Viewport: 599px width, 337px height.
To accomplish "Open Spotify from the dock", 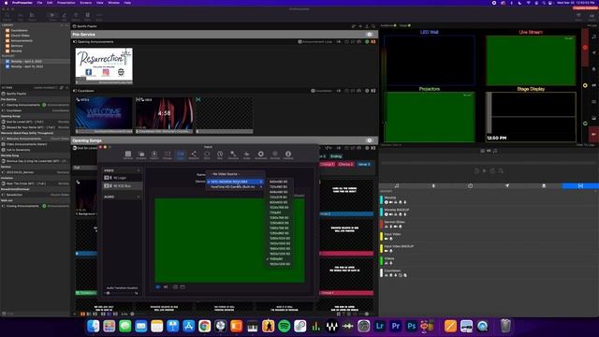I will (284, 326).
